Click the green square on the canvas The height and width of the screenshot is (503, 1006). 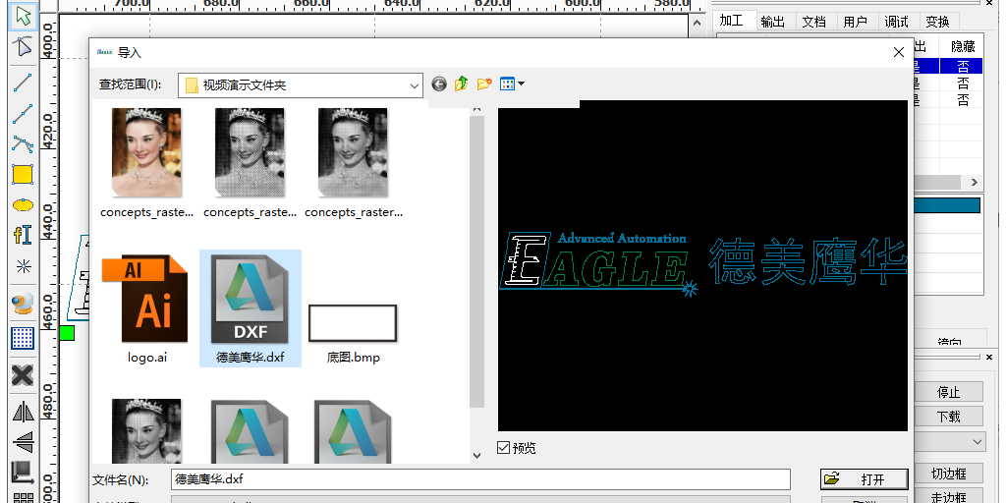(67, 333)
